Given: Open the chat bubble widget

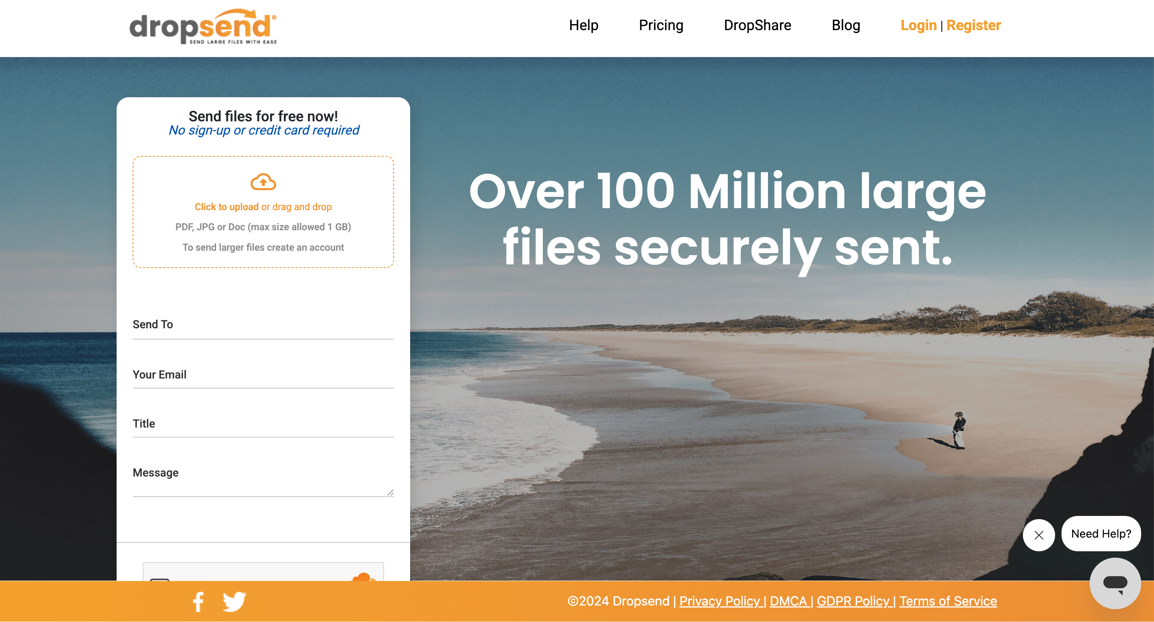Looking at the screenshot, I should (1115, 583).
